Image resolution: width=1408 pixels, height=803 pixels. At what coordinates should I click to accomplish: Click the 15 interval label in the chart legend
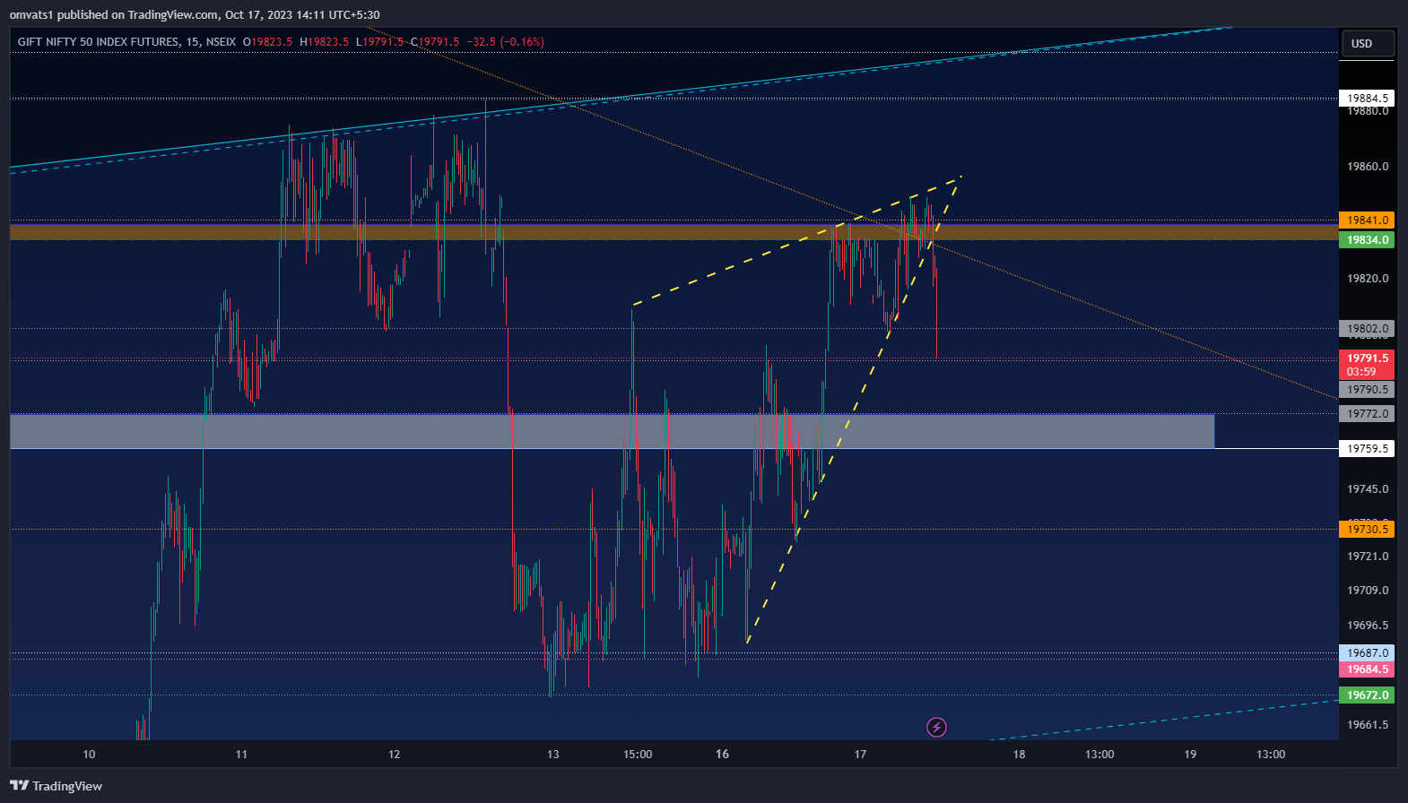click(193, 42)
